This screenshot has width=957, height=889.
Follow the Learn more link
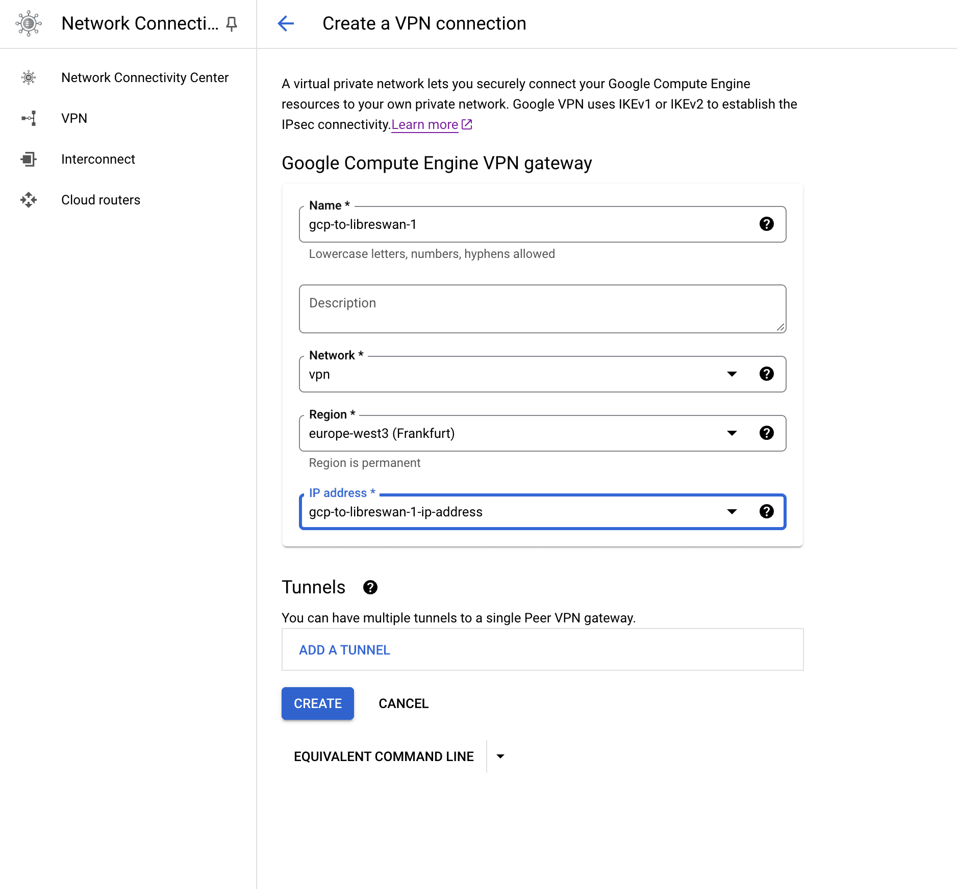424,124
